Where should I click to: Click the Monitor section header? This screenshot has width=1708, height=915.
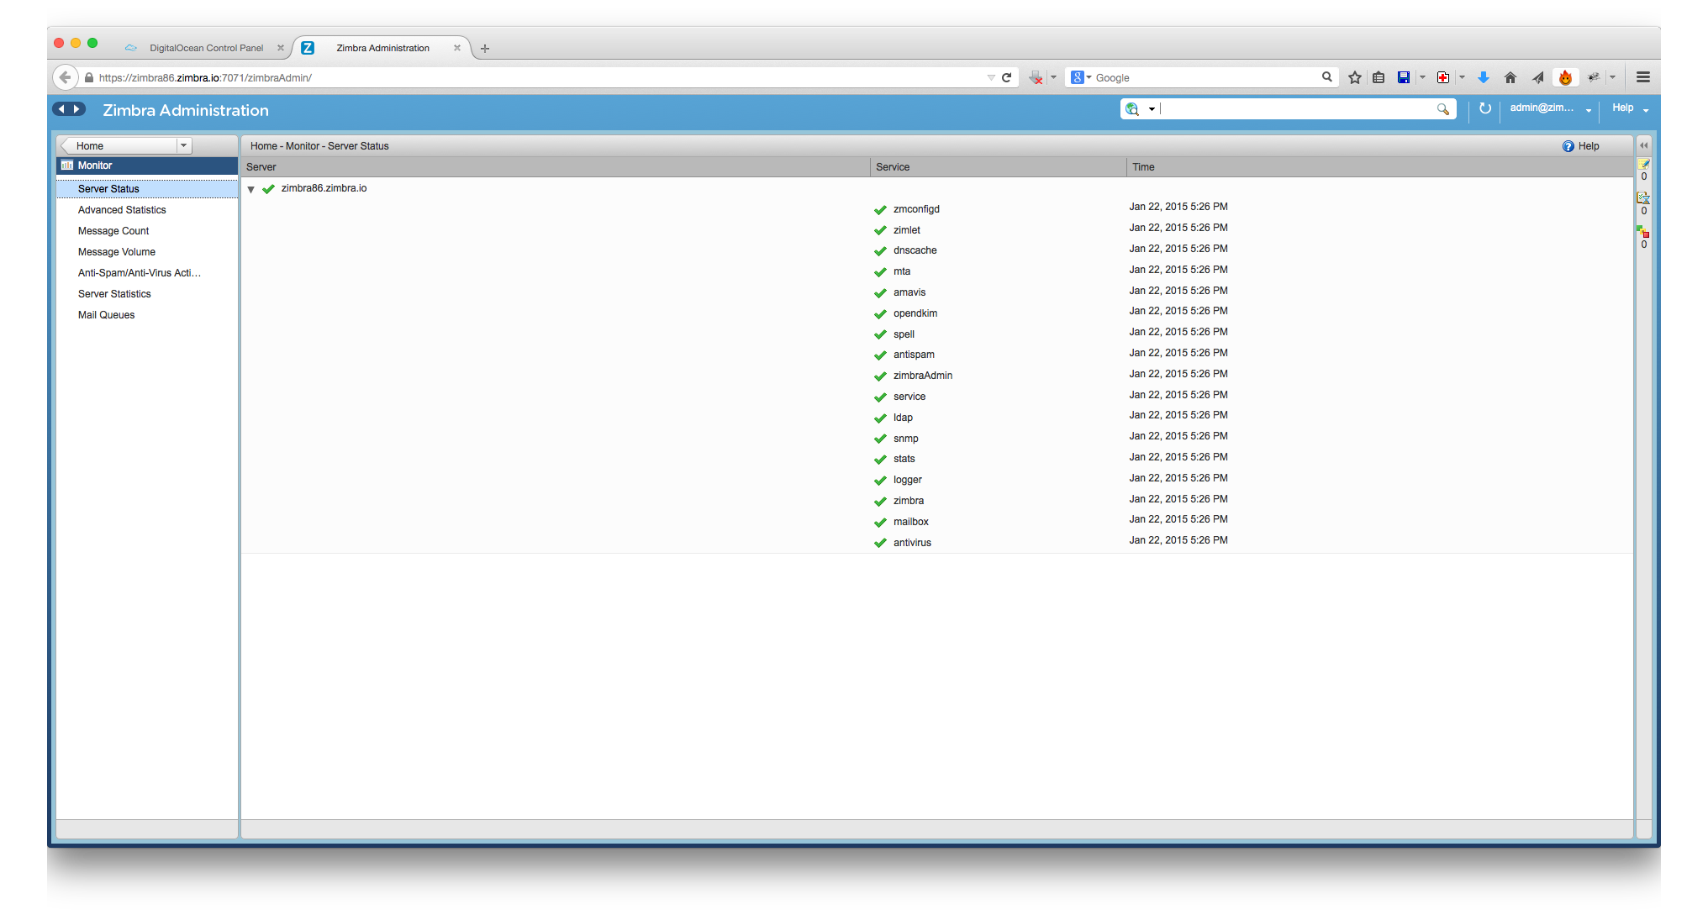(147, 166)
